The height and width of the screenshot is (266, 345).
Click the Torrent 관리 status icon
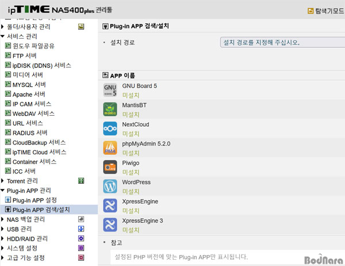pyautogui.click(x=81, y=181)
